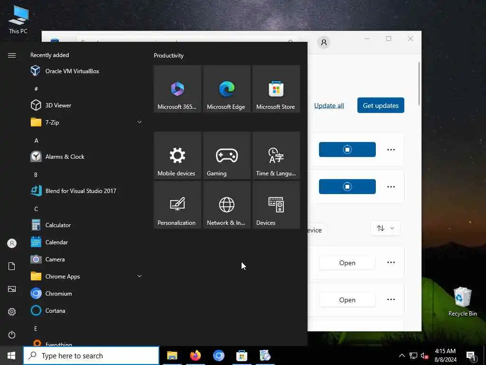Open Settings gear in Start sidebar
This screenshot has width=486, height=365.
tap(12, 312)
